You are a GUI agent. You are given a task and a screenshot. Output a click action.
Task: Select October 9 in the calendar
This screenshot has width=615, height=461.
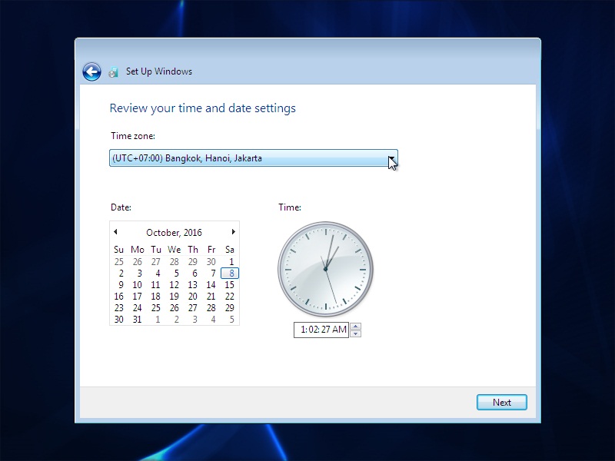(x=121, y=284)
